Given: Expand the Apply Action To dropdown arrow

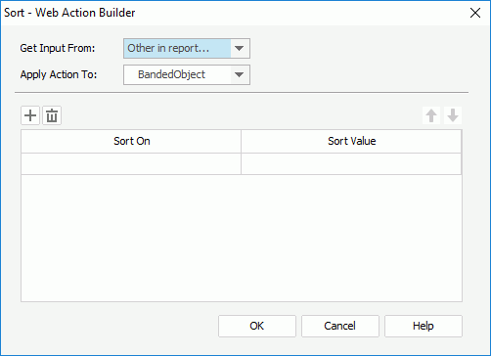Looking at the screenshot, I should tap(240, 74).
